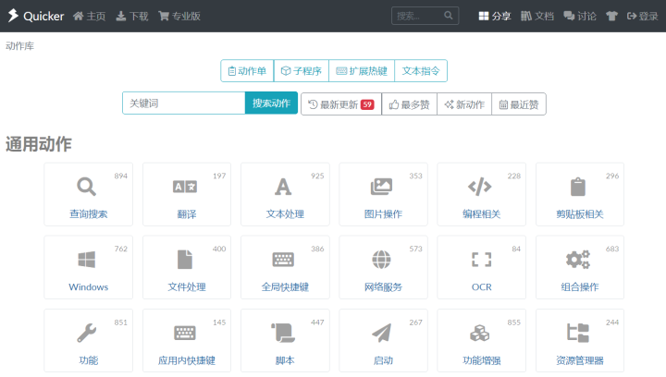Viewport: 666px width, 377px height.
Task: Select the 组合操作 gears icon
Action: point(578,260)
